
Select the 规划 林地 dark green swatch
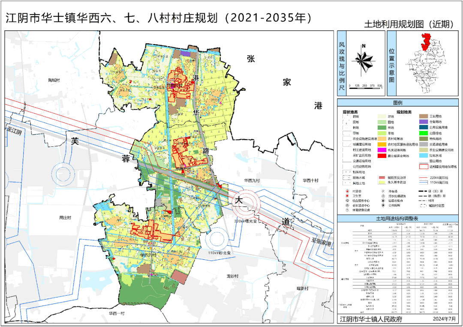point(382,128)
